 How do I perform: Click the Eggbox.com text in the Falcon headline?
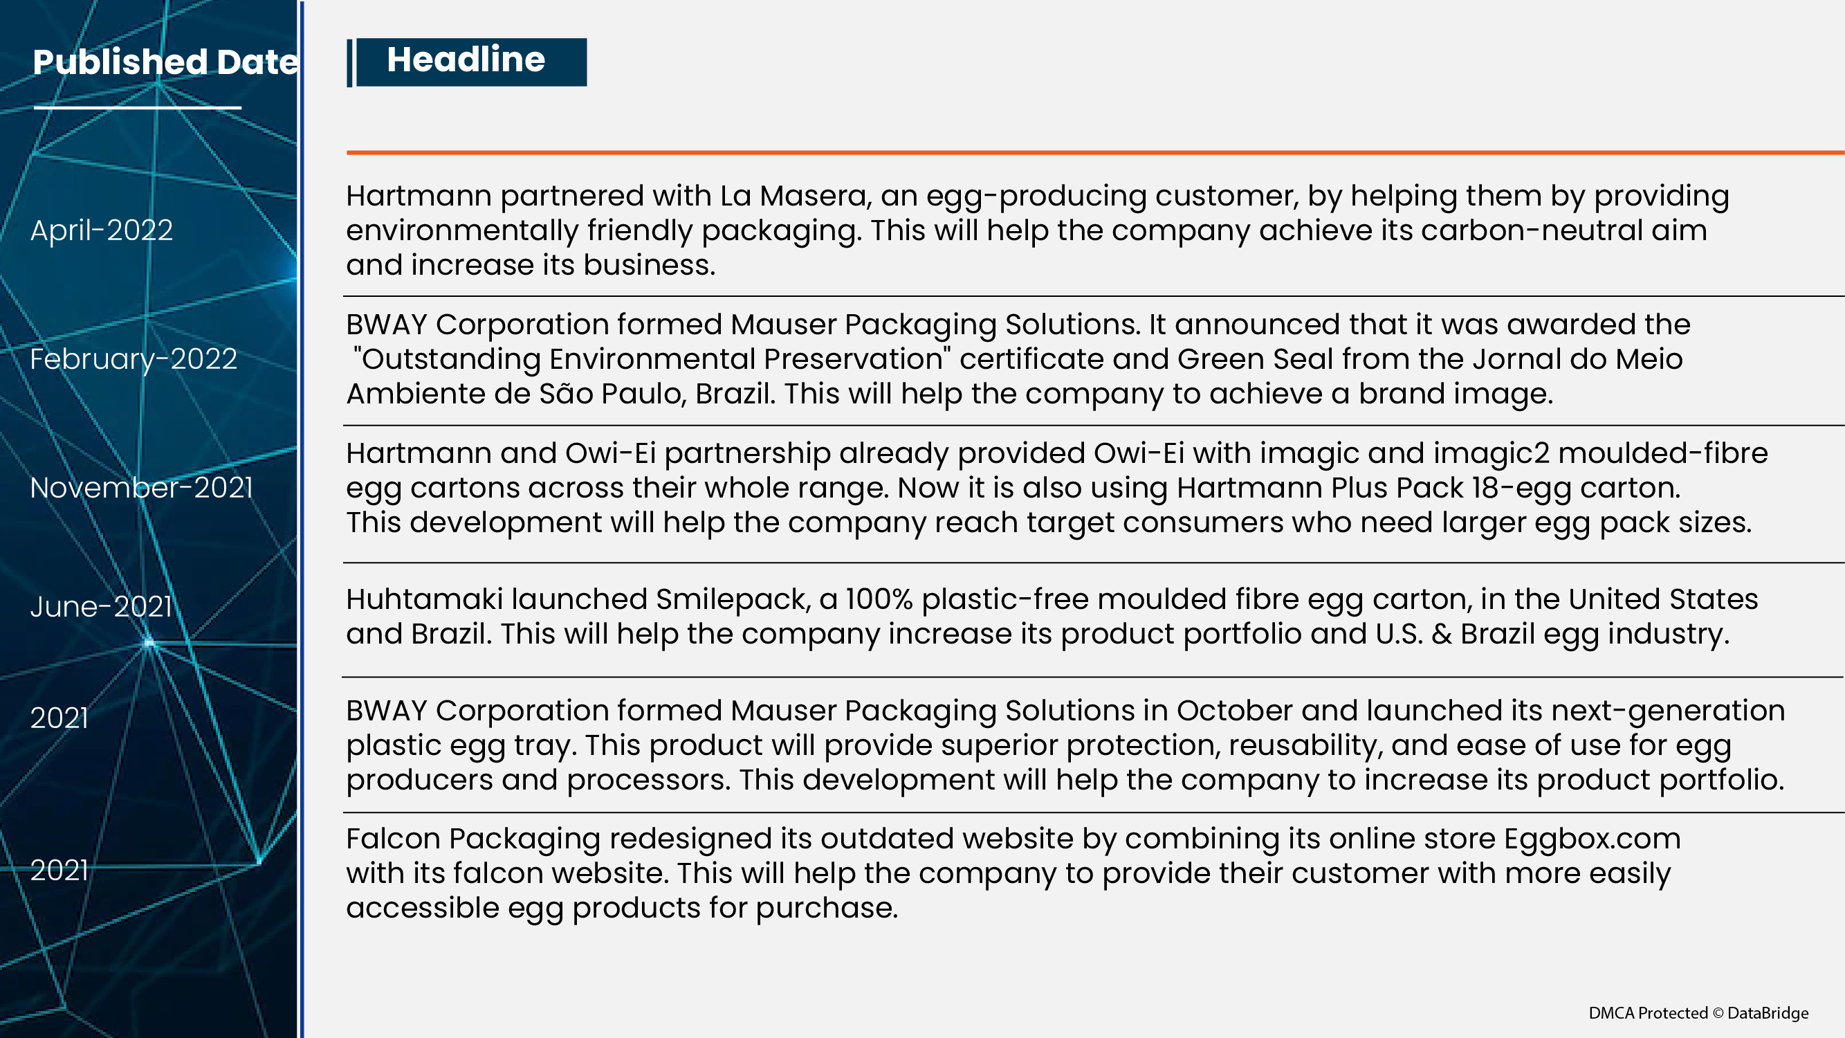pos(1591,839)
